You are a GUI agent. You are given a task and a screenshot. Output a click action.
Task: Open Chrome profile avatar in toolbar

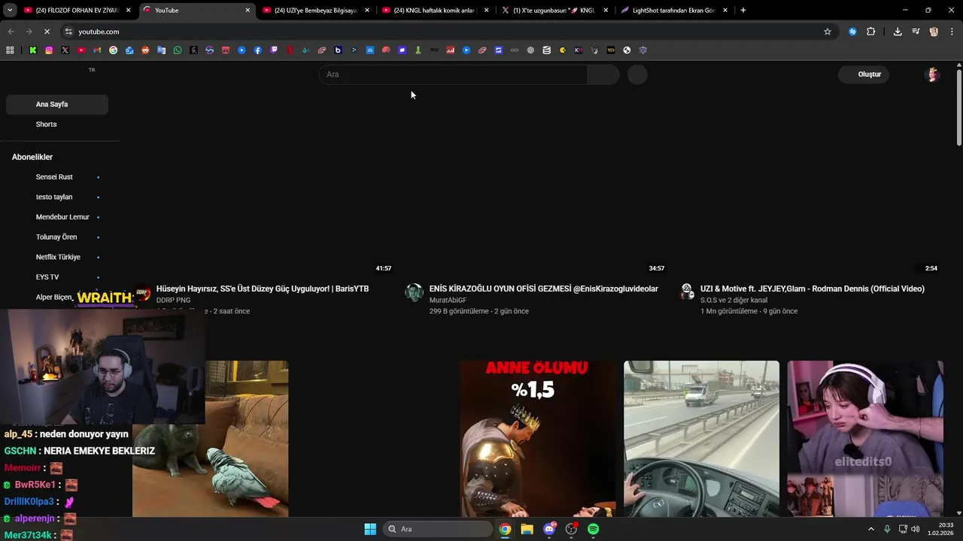(934, 32)
